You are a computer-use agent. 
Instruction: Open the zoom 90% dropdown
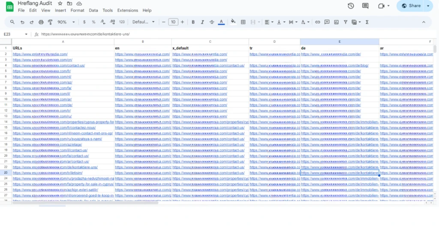66,22
